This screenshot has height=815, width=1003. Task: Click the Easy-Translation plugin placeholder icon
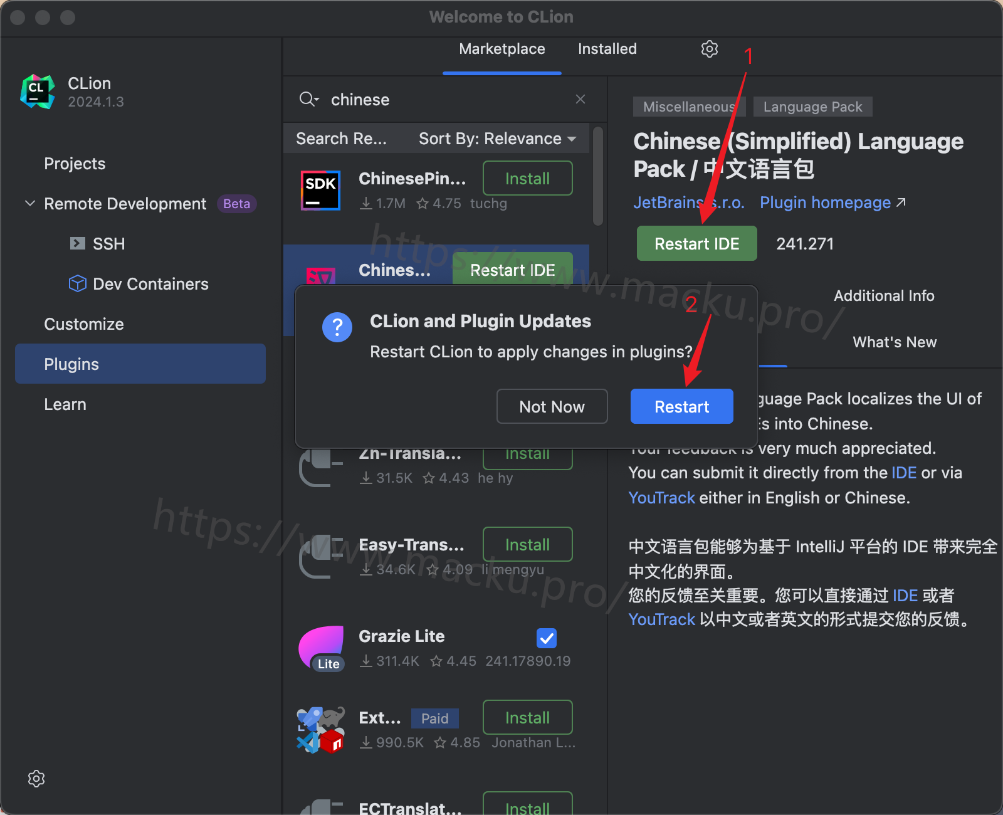click(x=322, y=557)
